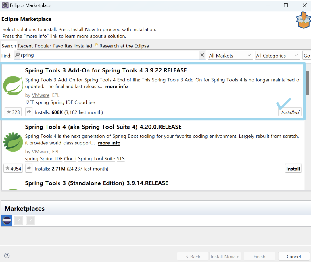Click VMware link under Spring Tools 3 Add-On
Screen dimensions: 311x262
(x=41, y=95)
